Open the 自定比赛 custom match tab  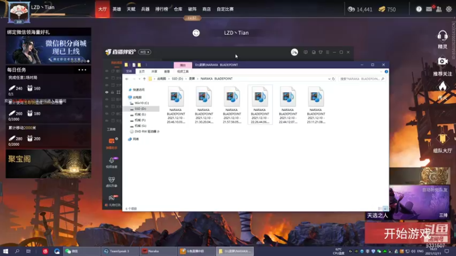coord(225,9)
